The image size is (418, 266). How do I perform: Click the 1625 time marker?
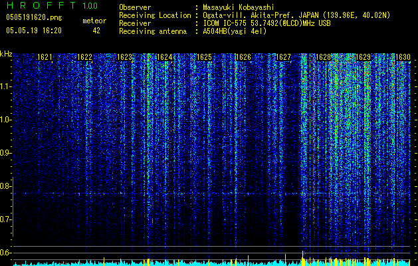[204, 57]
